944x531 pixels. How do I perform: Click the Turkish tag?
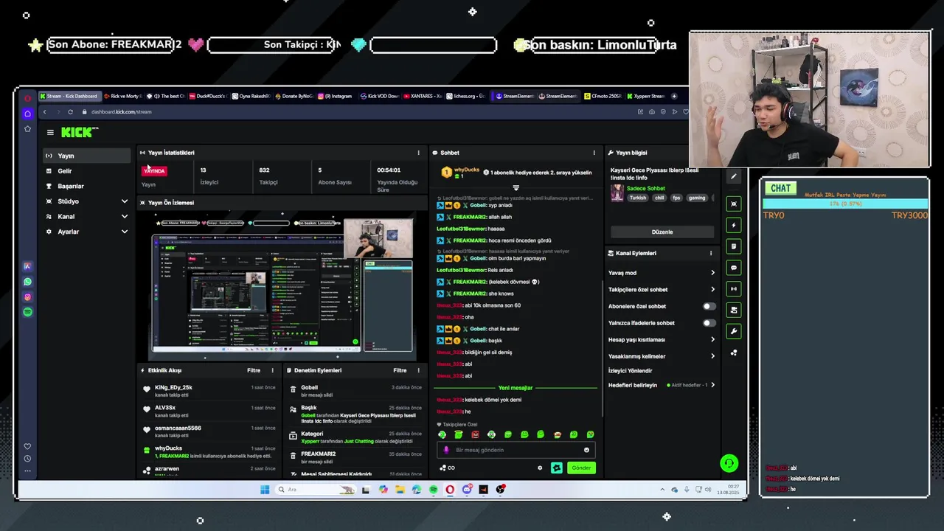coord(637,198)
